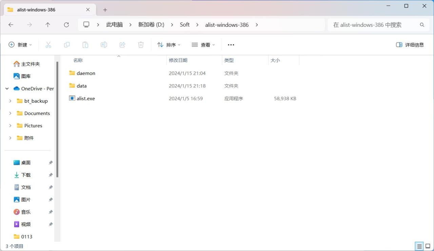This screenshot has width=434, height=251.
Task: Click the Copy icon in toolbar
Action: (x=67, y=45)
